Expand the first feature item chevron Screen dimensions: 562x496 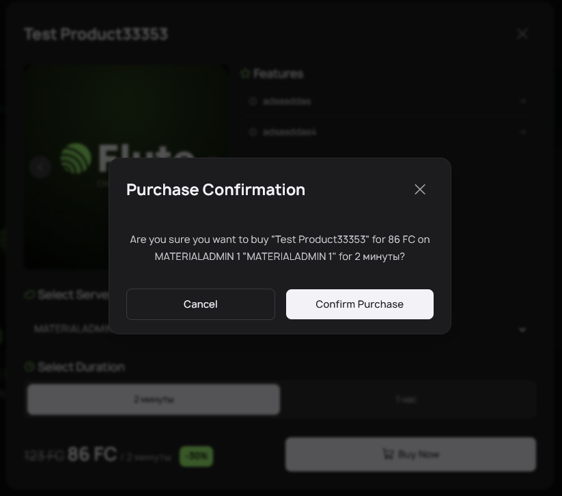[523, 101]
